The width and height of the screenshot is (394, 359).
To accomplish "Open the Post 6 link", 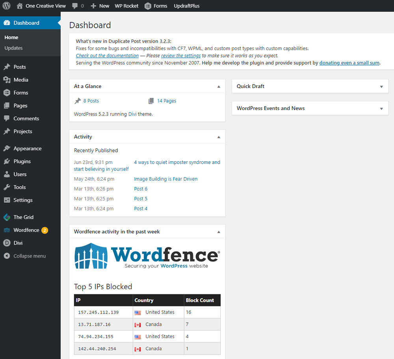I will [141, 189].
